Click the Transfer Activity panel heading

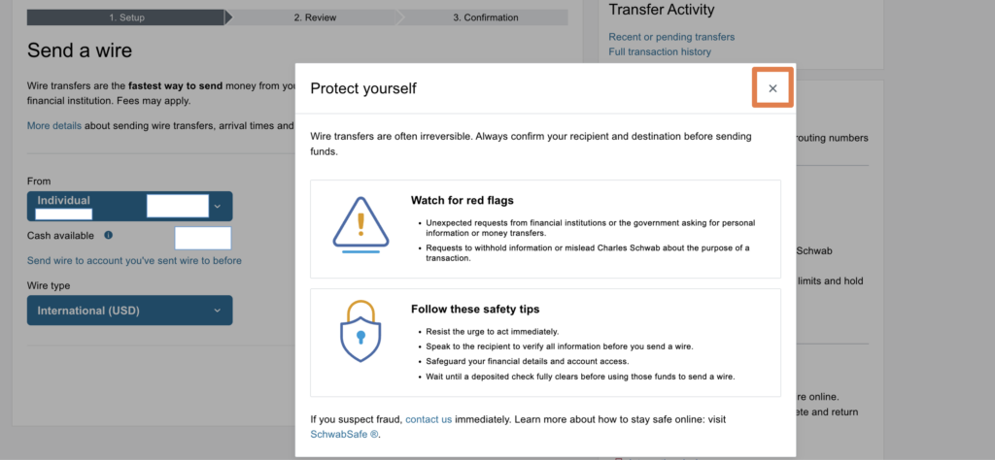(661, 10)
